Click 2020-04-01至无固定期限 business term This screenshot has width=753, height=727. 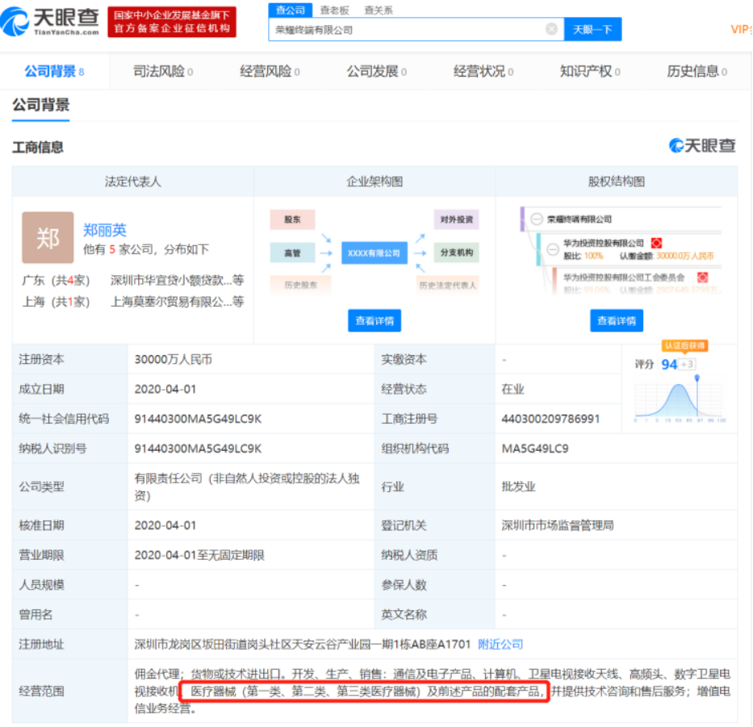[199, 555]
